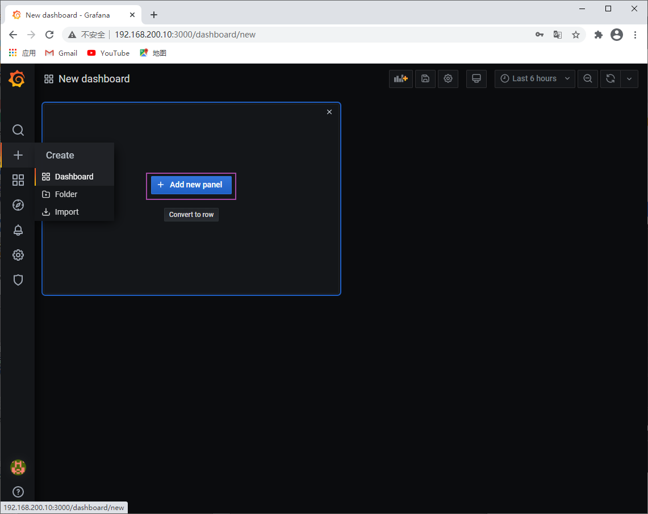Open a new browser tab with plus
The height and width of the screenshot is (514, 648).
(154, 15)
